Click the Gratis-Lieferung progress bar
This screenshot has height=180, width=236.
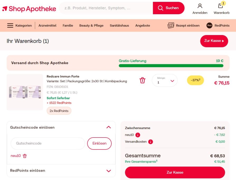tap(171, 66)
